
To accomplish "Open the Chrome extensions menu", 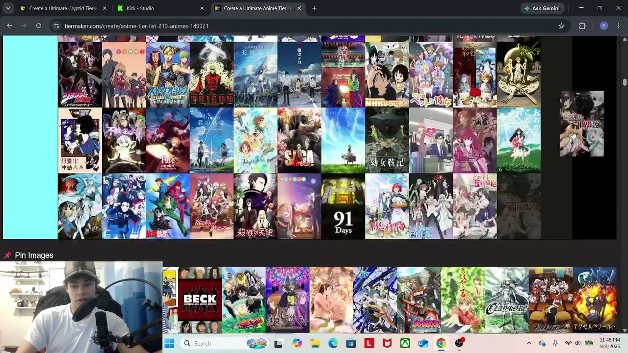I will coord(582,26).
